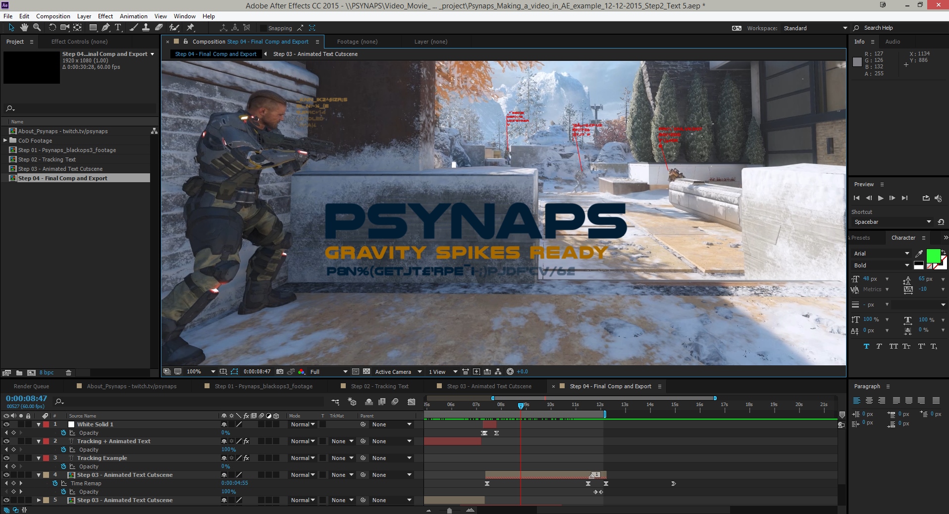
Task: Expand layer 5 Step 03 properties
Action: [x=39, y=500]
